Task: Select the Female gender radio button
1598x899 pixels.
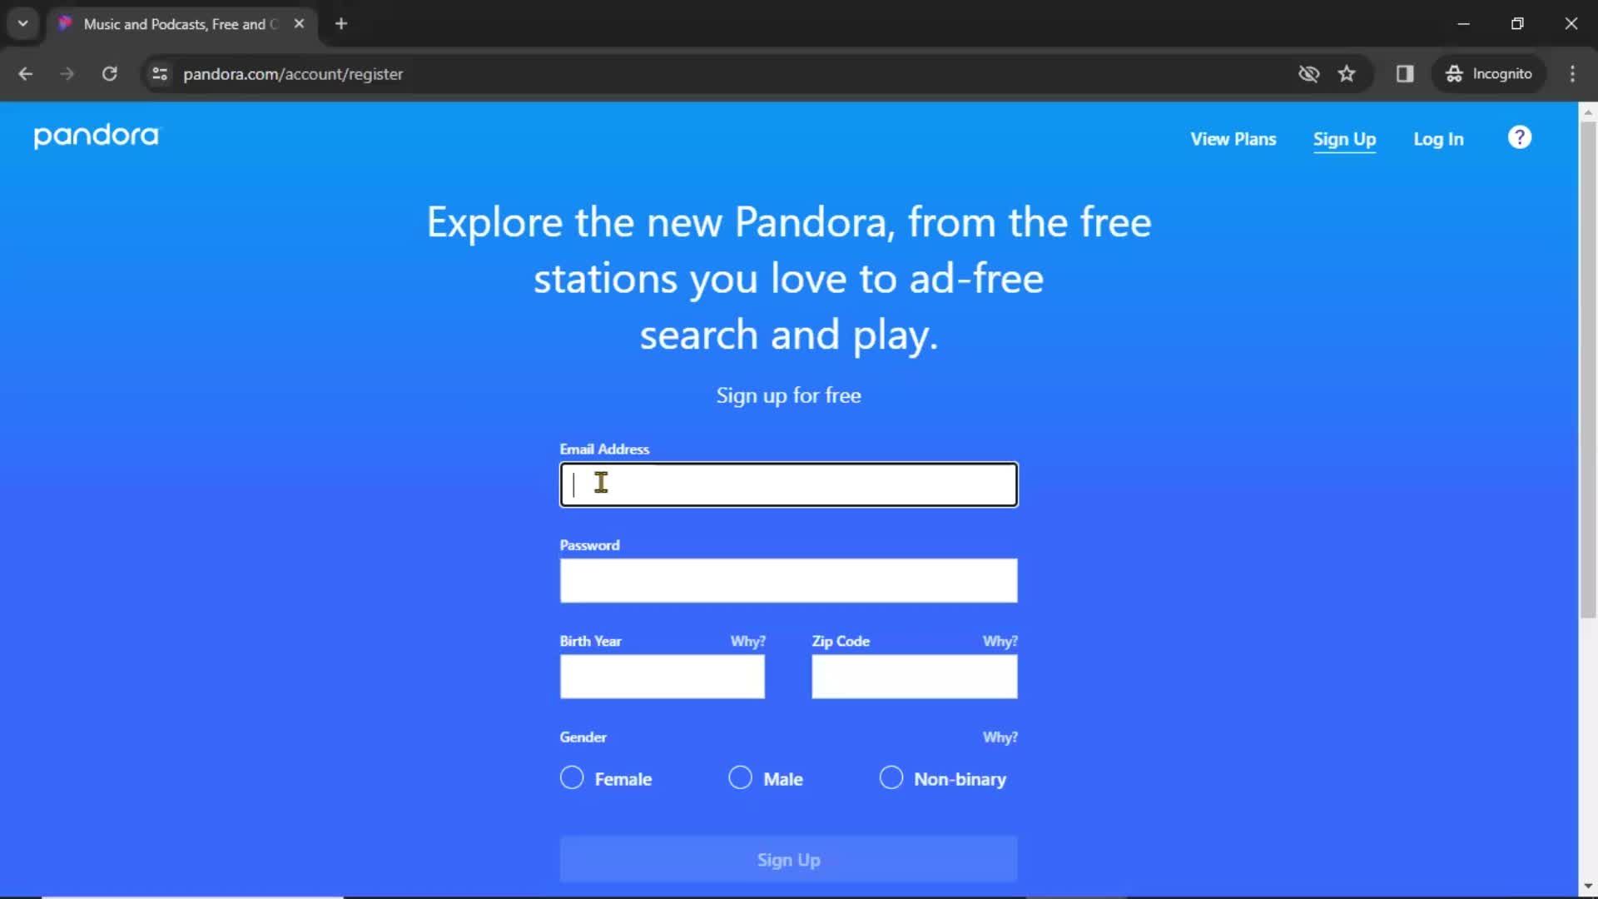Action: 572,778
